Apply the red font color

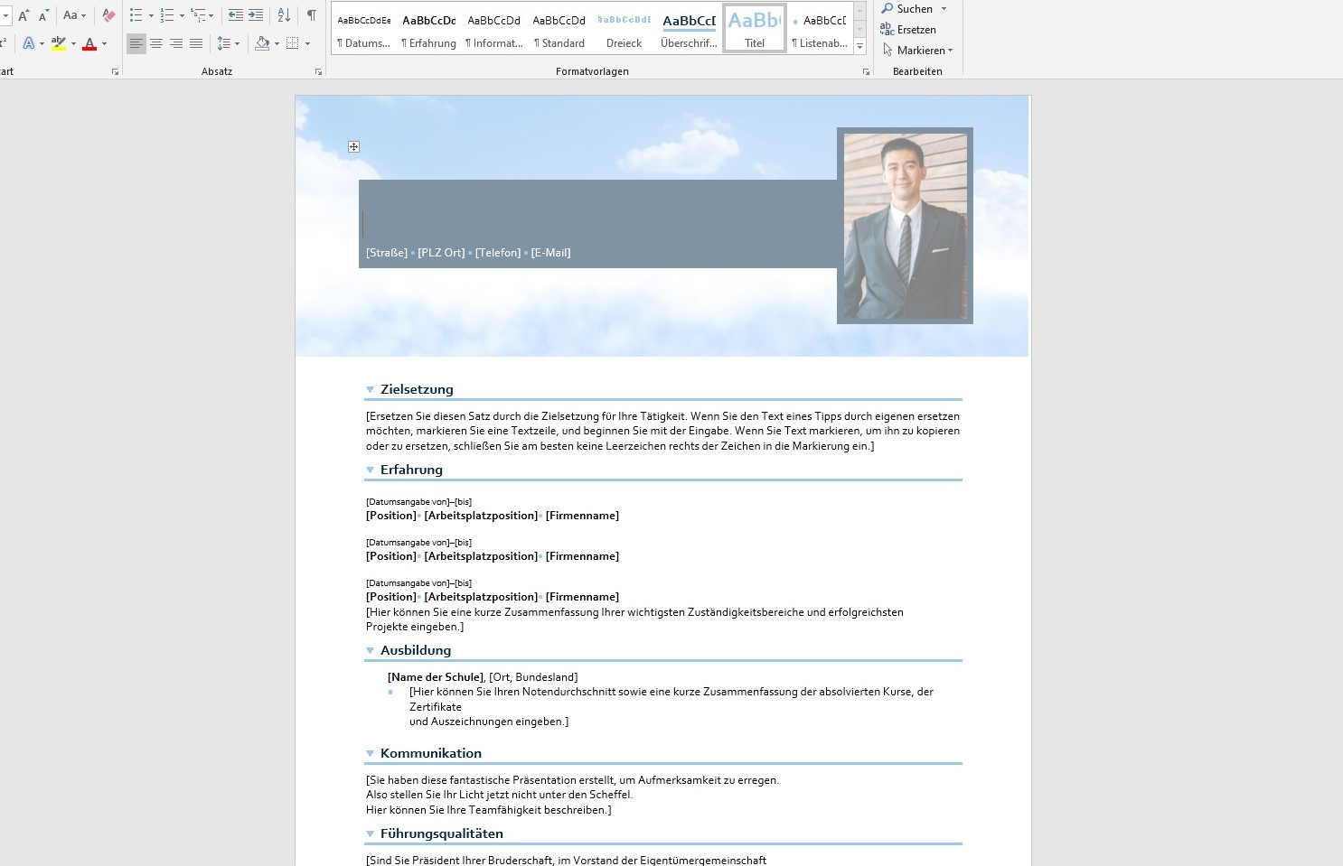coord(89,43)
